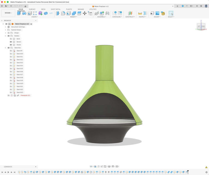The height and width of the screenshot is (175, 209).
Task: Click the Measure tool in Inspect
Action: [140, 13]
